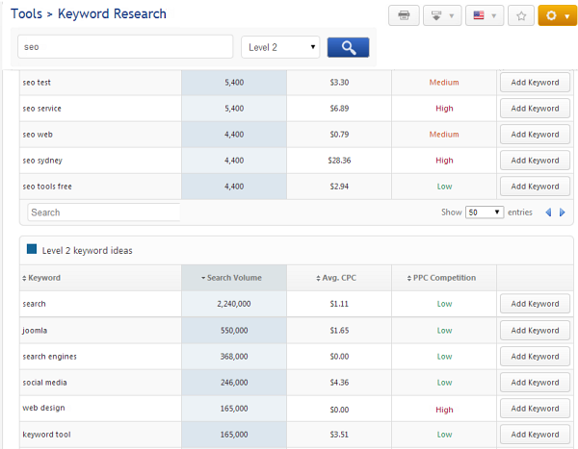Sort by Keyword column header

pyautogui.click(x=44, y=278)
